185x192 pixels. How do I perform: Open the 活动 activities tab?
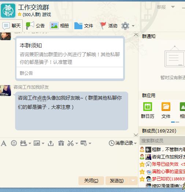[x=108, y=26]
